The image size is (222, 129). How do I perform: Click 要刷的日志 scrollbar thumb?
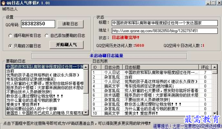click(x=86, y=81)
